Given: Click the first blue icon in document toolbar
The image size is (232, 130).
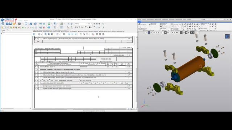Looking at the screenshot, I should pyautogui.click(x=34, y=34).
